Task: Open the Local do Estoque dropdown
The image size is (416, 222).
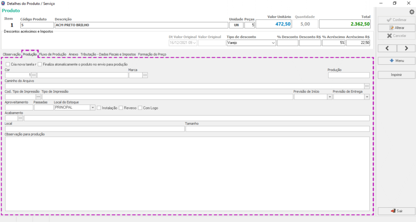Action: pos(93,108)
